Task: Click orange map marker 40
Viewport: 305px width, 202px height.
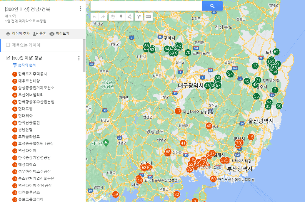Action: coord(209,126)
